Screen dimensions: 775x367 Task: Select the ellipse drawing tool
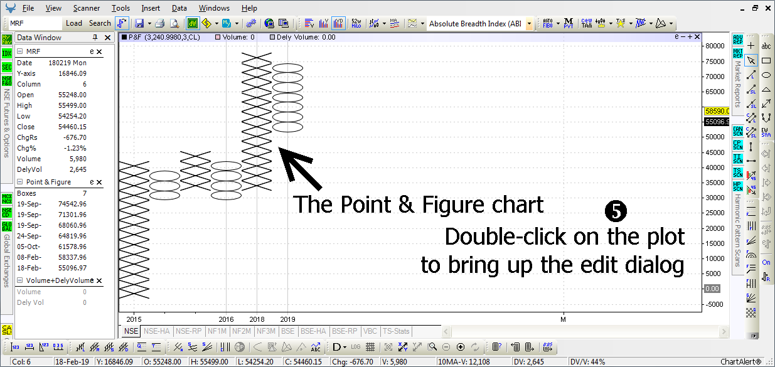point(766,75)
